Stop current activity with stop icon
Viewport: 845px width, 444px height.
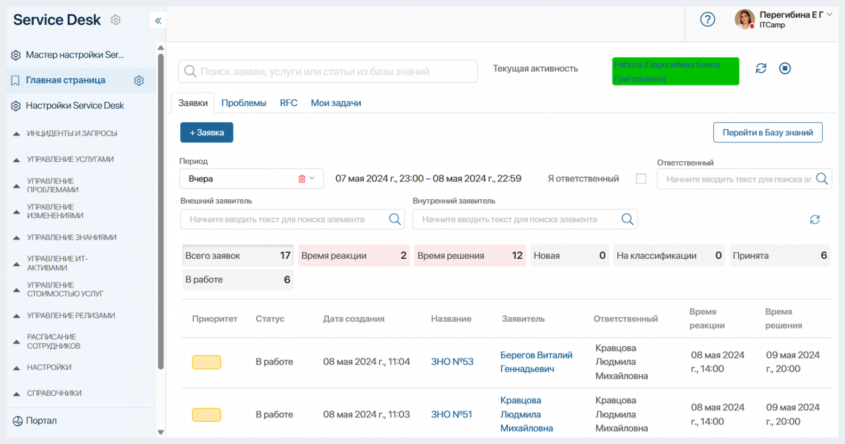click(x=785, y=68)
